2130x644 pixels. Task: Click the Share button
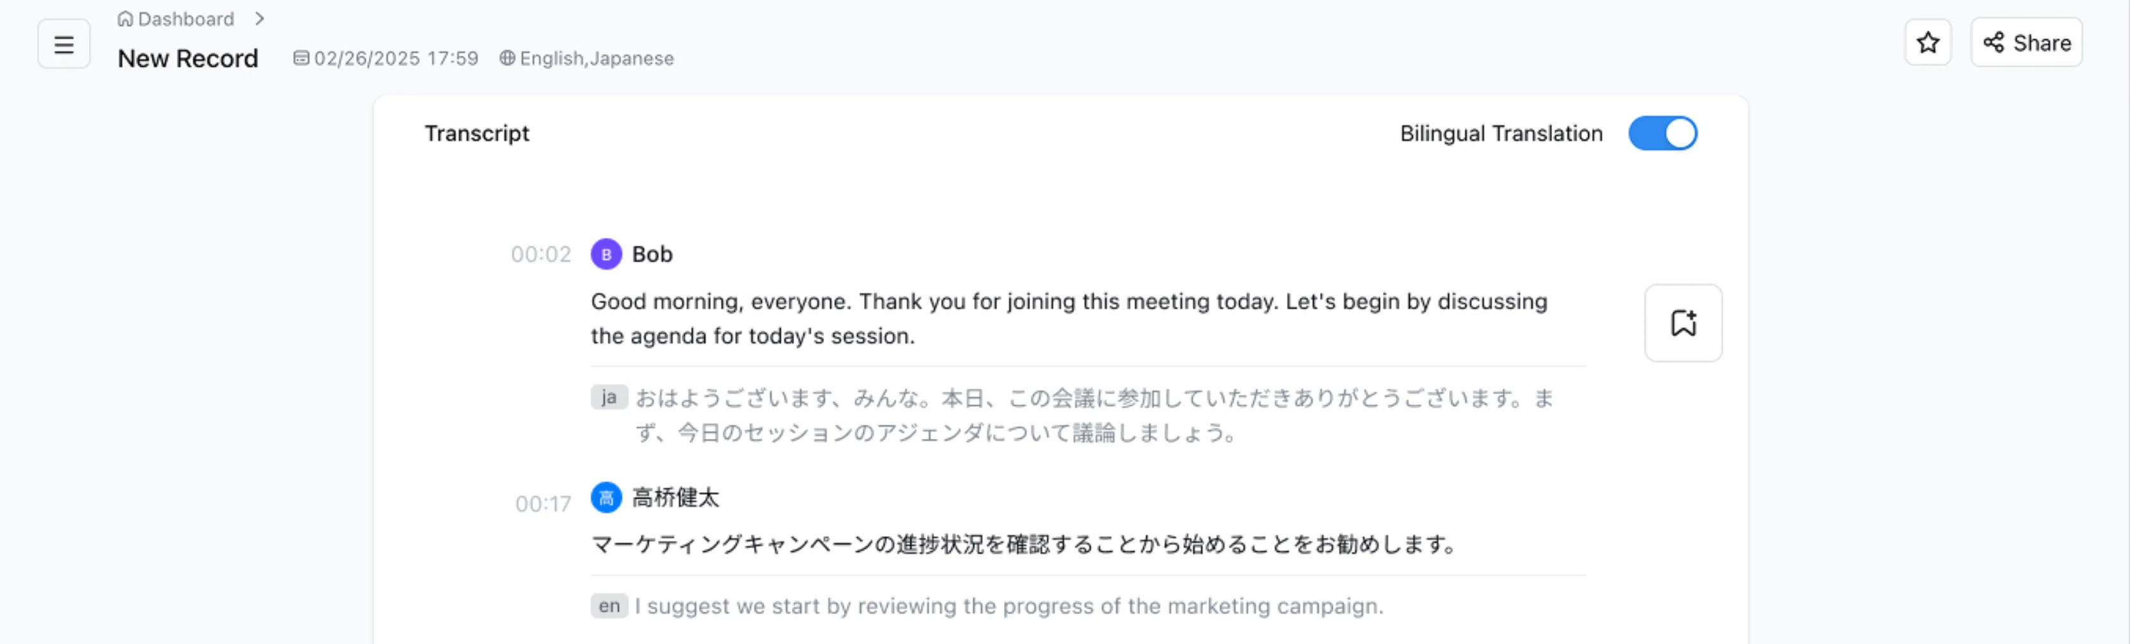[x=2026, y=42]
